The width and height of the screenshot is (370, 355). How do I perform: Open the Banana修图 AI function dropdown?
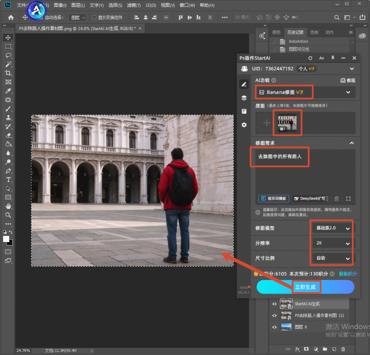(305, 92)
